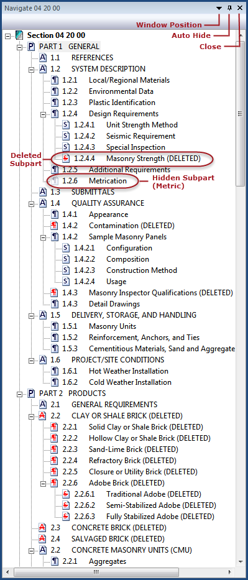Collapse the PART 2 PRODUCTS node

pos(20,394)
